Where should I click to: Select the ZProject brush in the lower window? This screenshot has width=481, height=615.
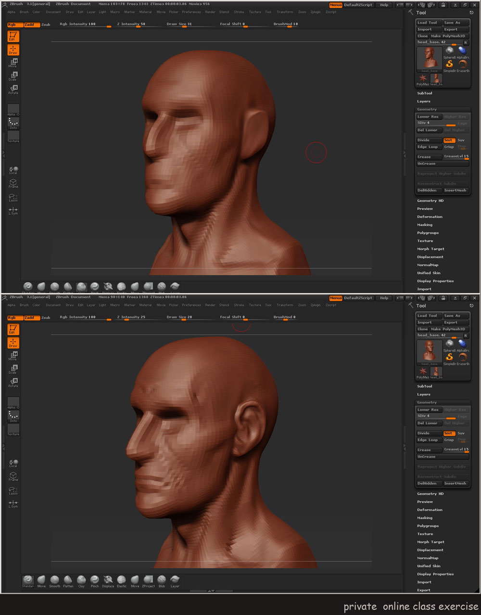pyautogui.click(x=148, y=580)
